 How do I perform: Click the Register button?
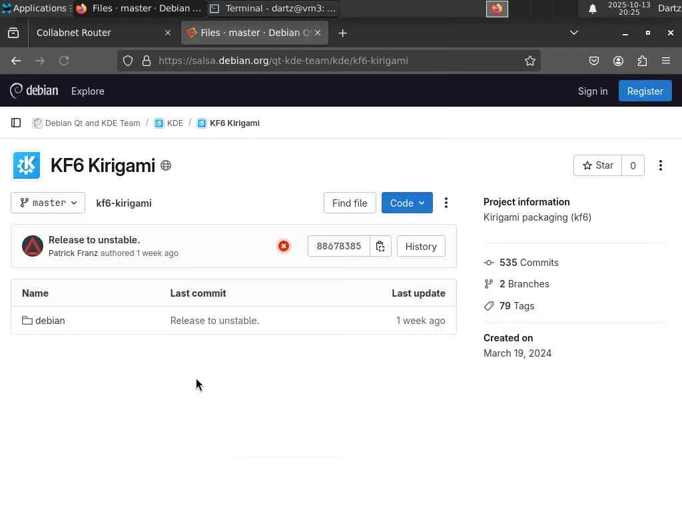(645, 91)
